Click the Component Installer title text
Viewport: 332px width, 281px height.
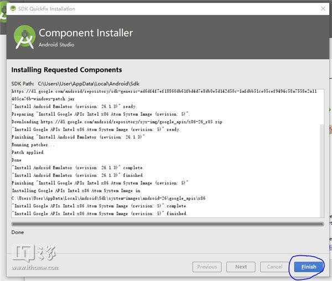point(85,33)
